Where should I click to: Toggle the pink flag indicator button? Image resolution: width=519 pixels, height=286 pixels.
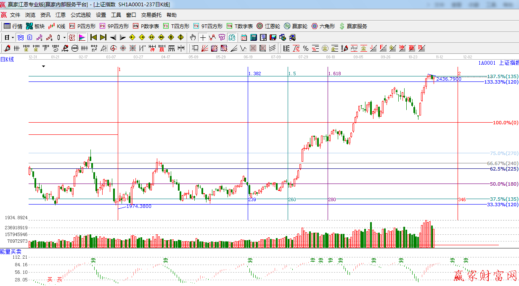[x=82, y=37]
